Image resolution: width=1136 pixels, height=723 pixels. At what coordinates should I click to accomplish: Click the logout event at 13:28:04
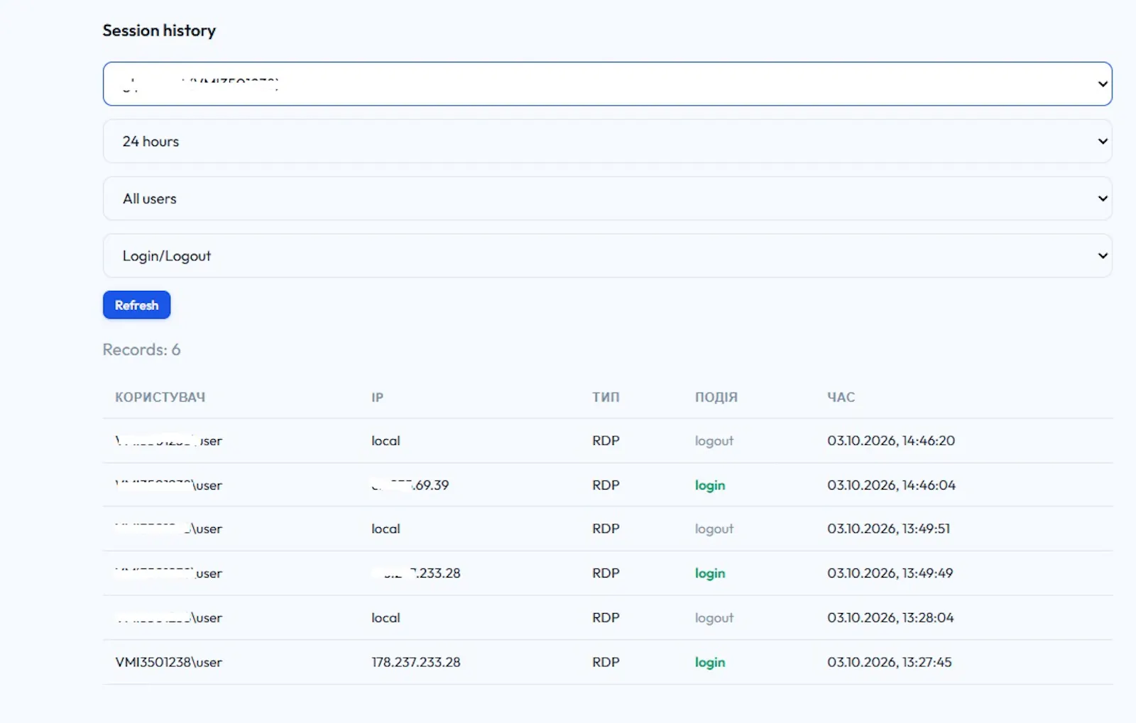tap(714, 618)
